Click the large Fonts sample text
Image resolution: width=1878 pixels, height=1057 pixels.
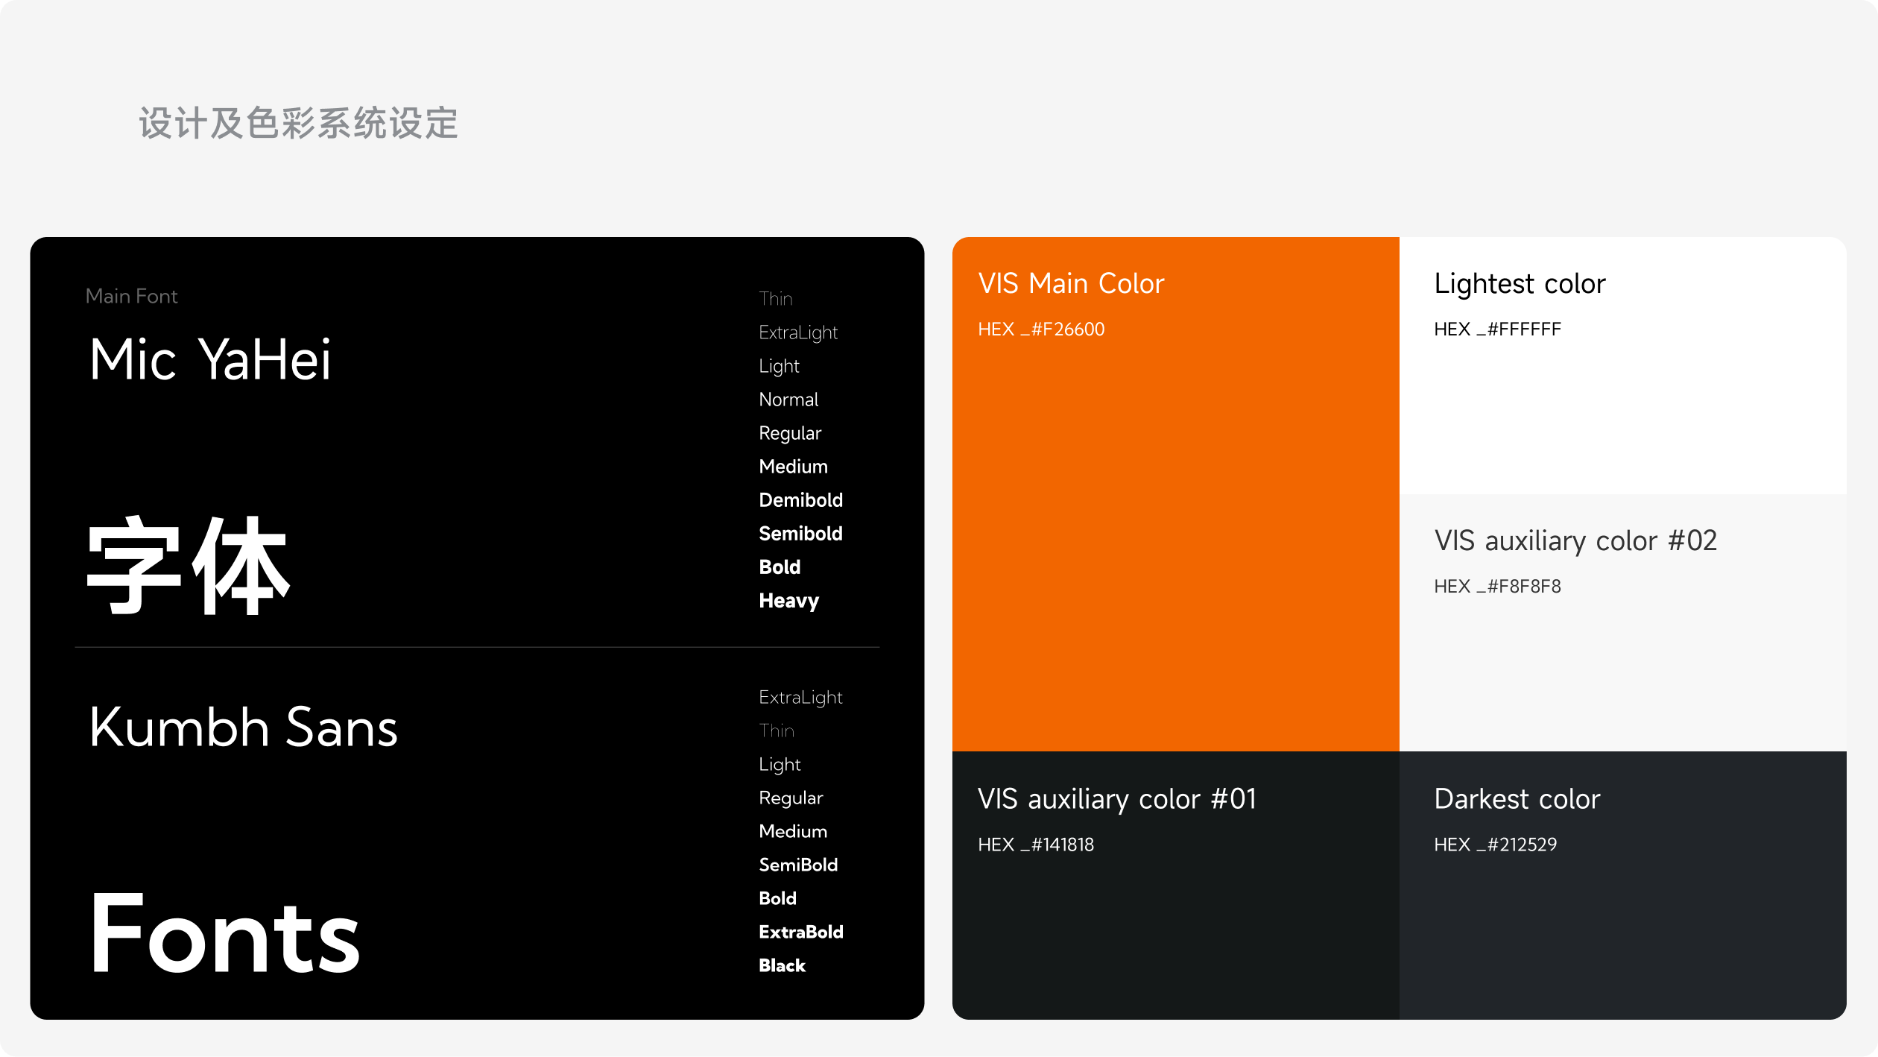(224, 933)
